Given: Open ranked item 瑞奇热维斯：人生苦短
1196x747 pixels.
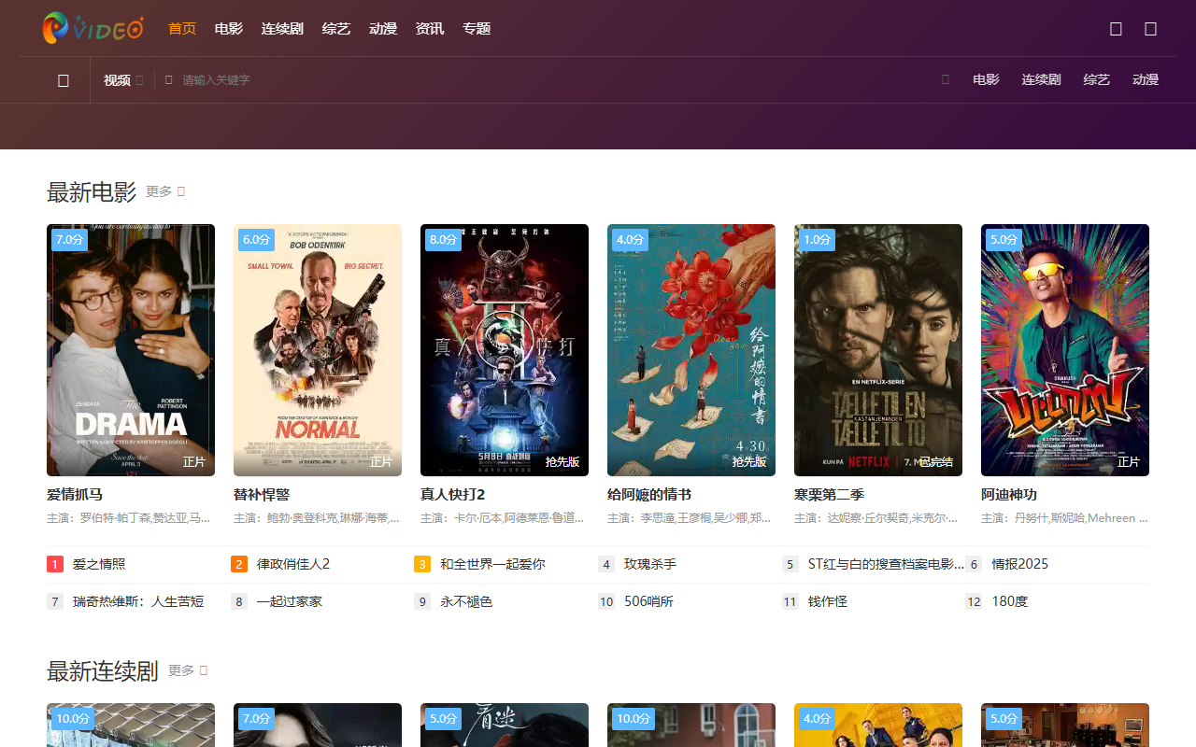Looking at the screenshot, I should (138, 601).
